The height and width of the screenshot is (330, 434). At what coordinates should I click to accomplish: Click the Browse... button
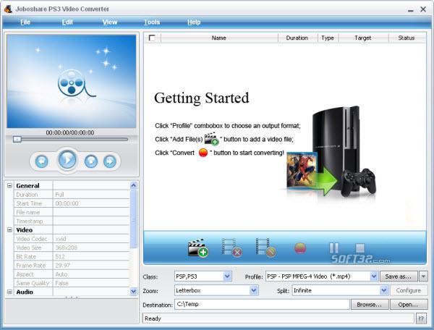(x=370, y=305)
